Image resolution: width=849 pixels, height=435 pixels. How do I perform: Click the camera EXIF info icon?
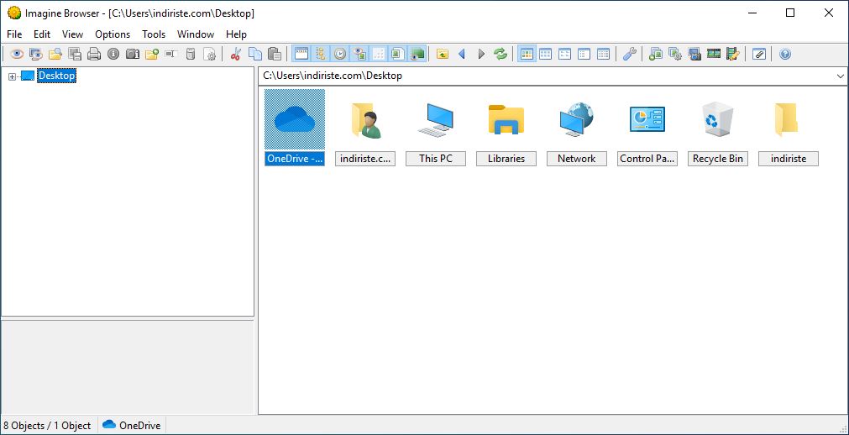coord(133,54)
